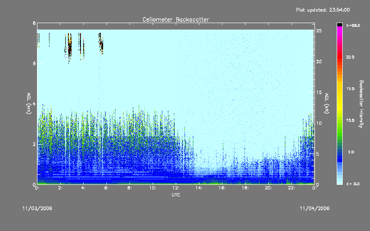Click the 'Plot updated: 23:54:00' timestamp
The width and height of the screenshot is (370, 231).
323,10
